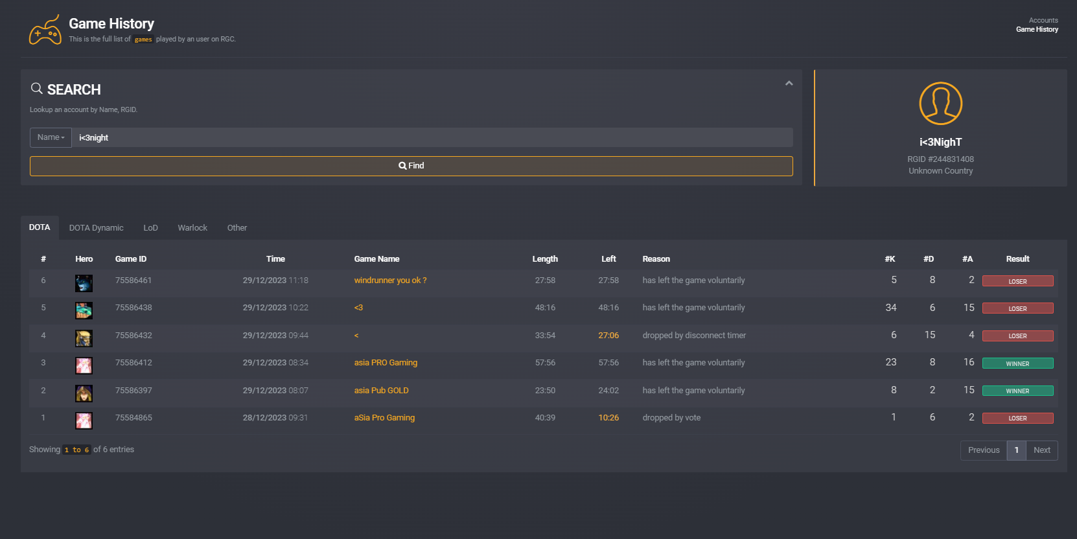Click WINNER badge for game 75586412
The height and width of the screenshot is (539, 1077).
[1017, 363]
